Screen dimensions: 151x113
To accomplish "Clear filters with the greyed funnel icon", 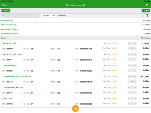I will pos(143,16).
